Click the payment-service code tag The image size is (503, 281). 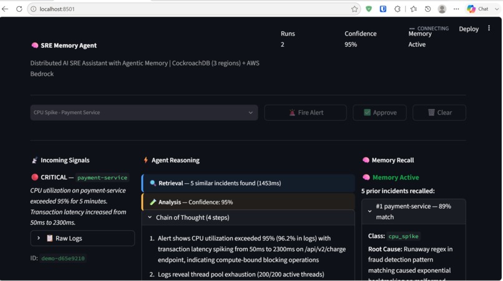[102, 178]
